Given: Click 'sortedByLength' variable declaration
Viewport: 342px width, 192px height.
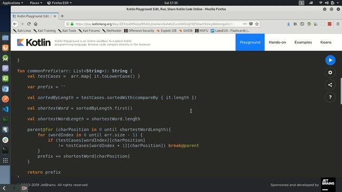Looking at the screenshot, I should click(56, 98).
